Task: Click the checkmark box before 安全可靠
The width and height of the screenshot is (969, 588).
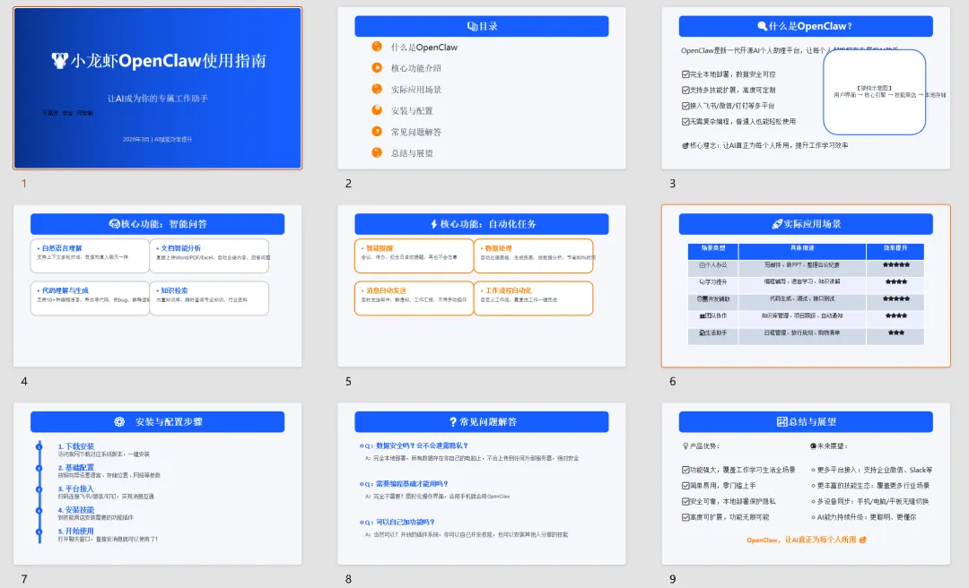Action: click(x=685, y=502)
